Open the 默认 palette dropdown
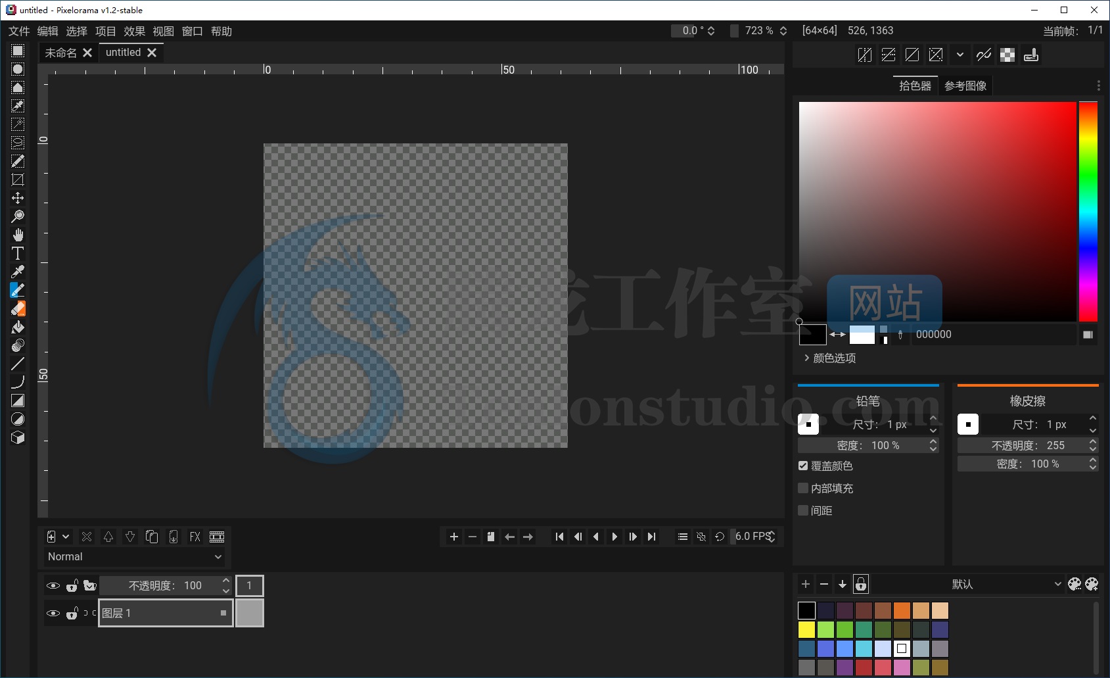 coord(967,584)
